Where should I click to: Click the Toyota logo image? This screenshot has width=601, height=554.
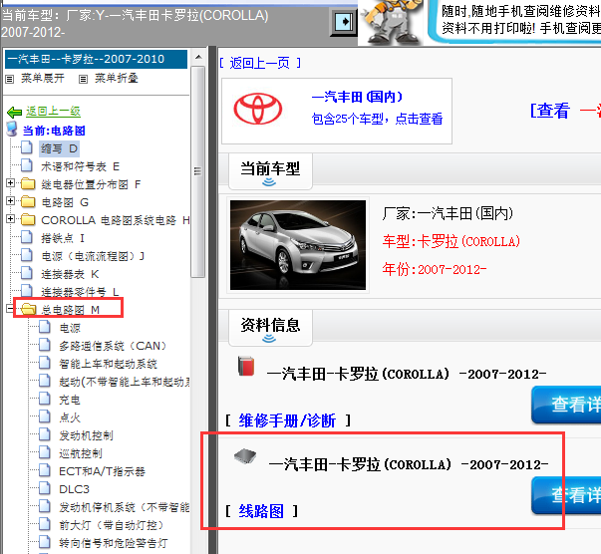click(x=258, y=110)
